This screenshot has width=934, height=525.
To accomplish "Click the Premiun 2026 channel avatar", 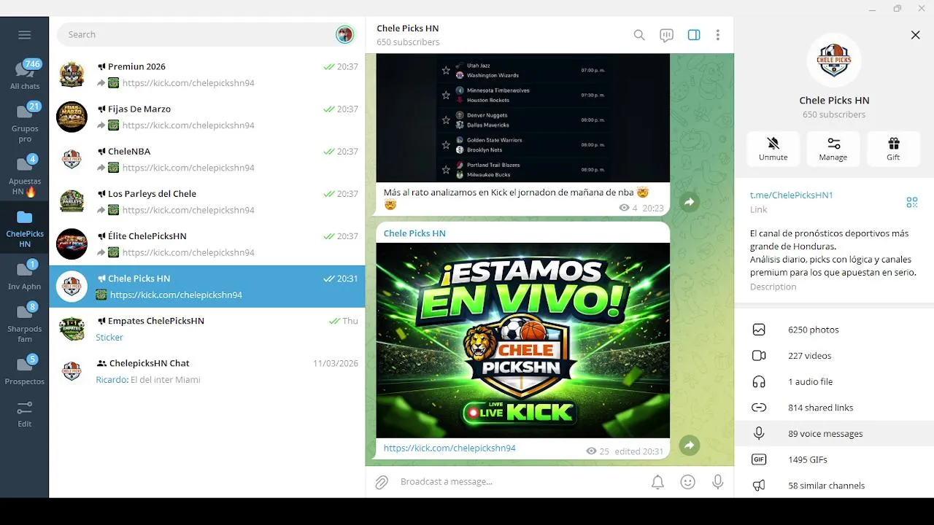I will 72,75.
